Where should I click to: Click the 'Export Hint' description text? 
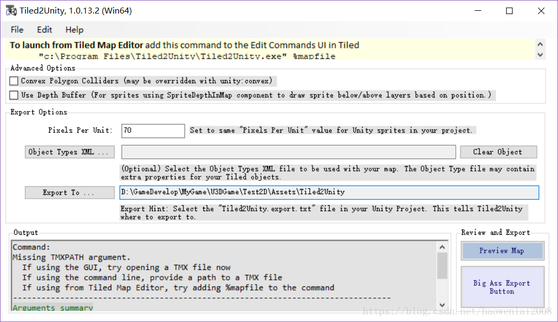tap(323, 213)
